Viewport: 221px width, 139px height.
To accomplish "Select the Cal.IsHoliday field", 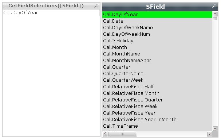I will click(x=157, y=41).
